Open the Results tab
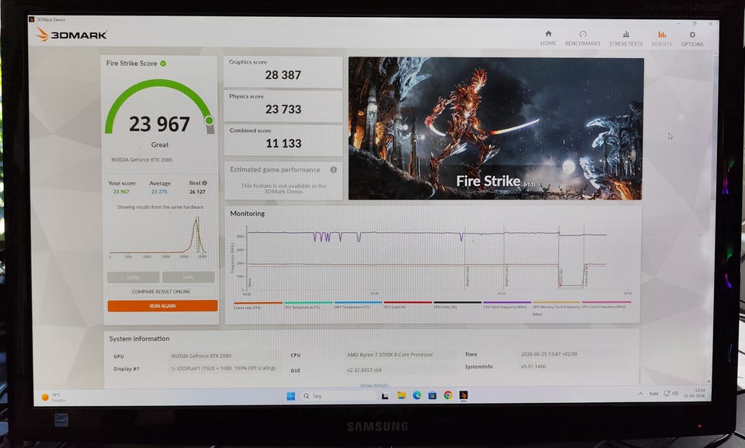The image size is (745, 448). click(661, 39)
